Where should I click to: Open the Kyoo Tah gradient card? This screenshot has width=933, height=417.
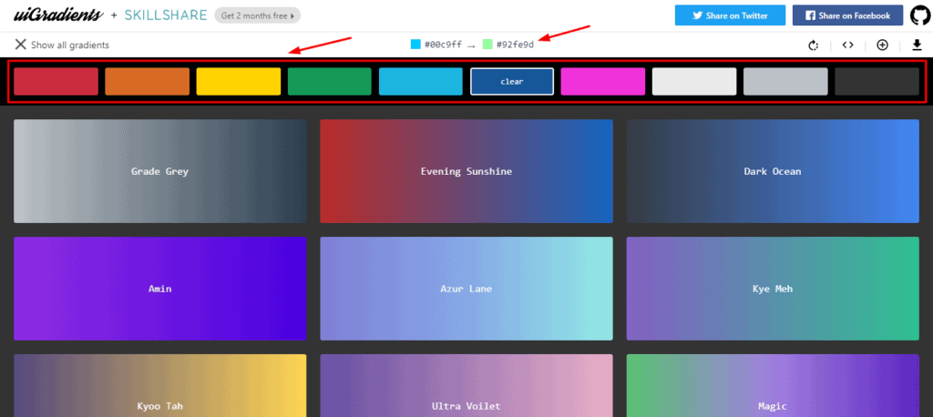(x=160, y=385)
